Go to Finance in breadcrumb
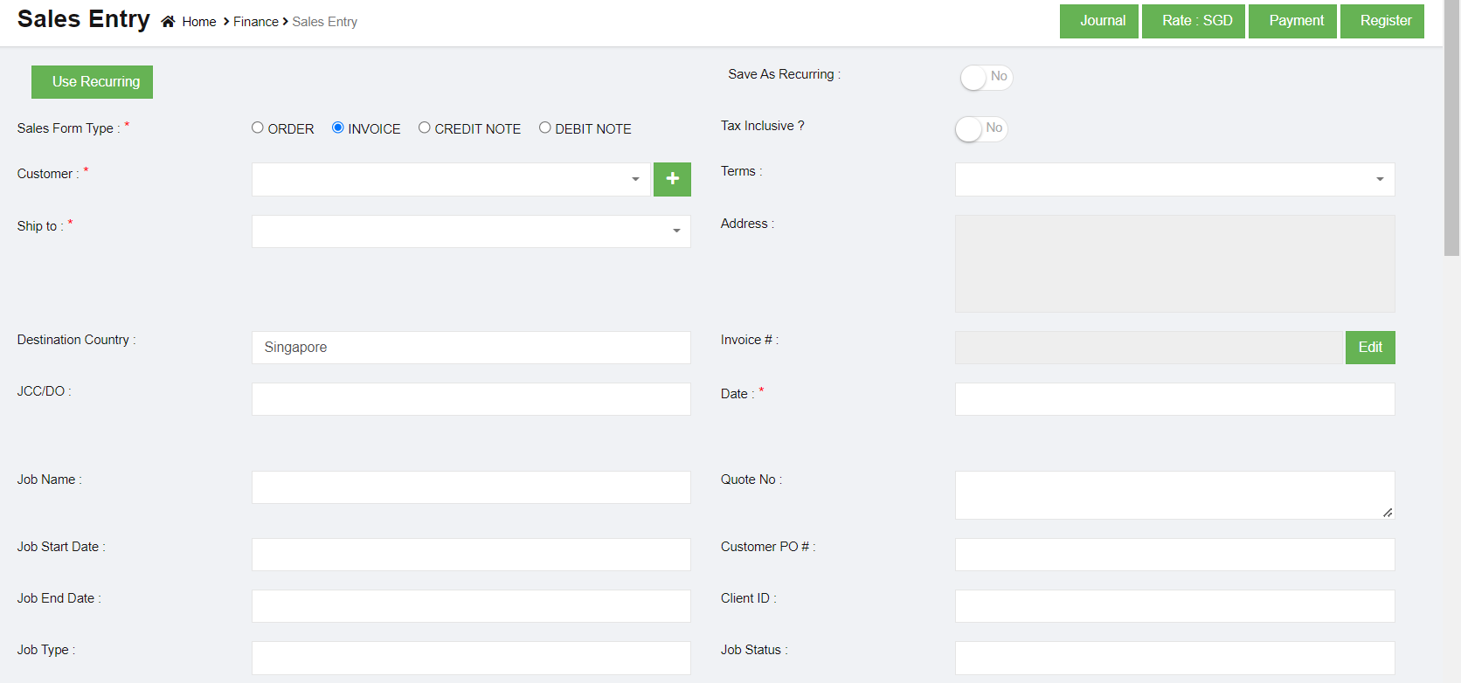Screen dimensions: 1461x683 point(255,22)
